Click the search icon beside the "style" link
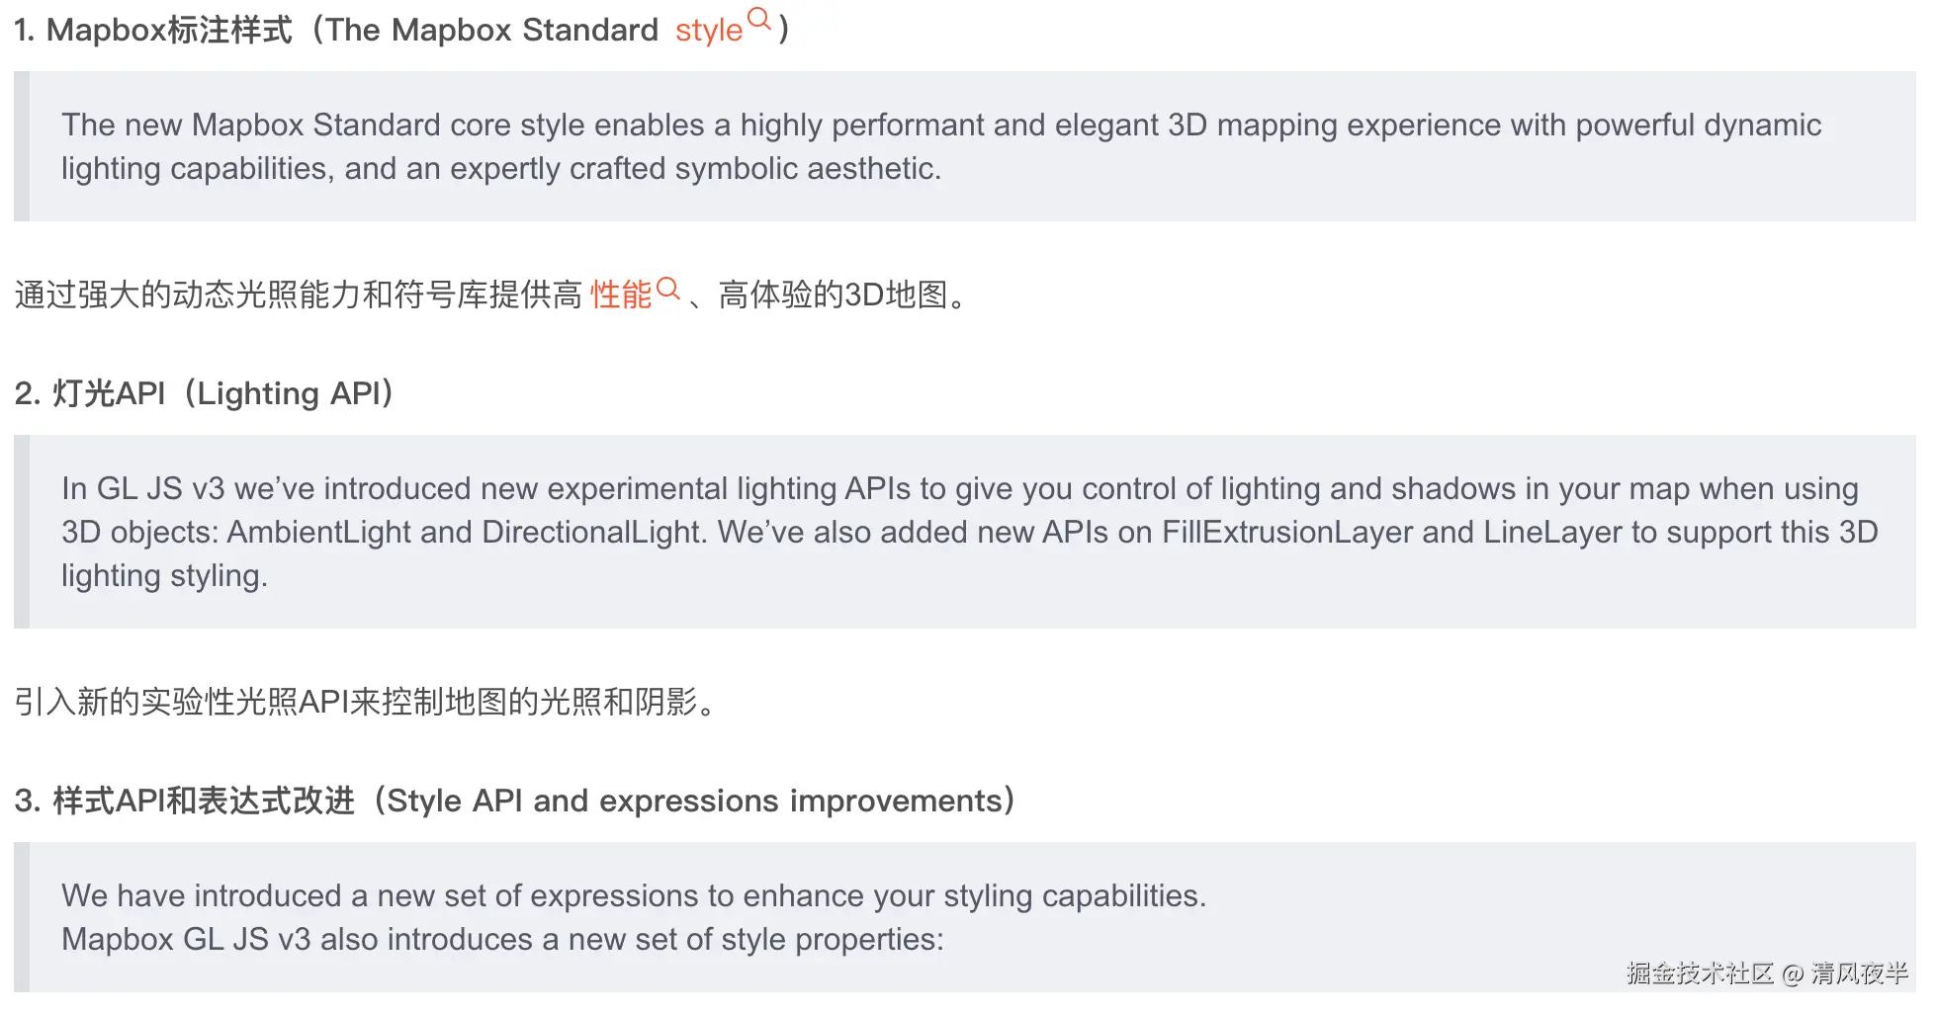The image size is (1936, 1014). pyautogui.click(x=759, y=19)
